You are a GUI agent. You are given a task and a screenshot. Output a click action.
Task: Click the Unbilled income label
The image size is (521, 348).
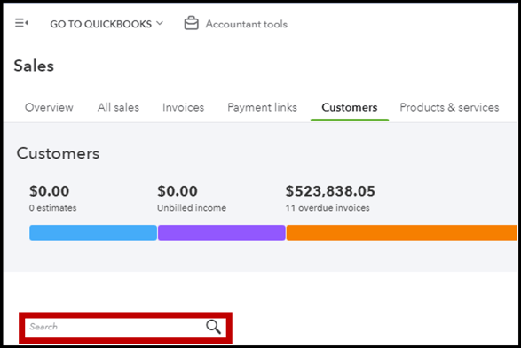(192, 208)
